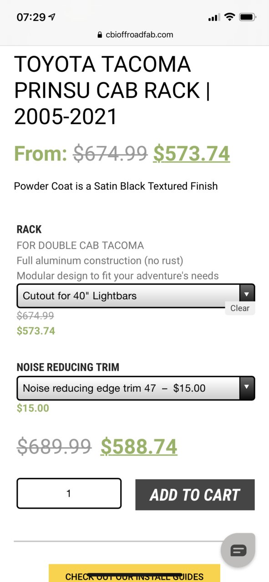Tap the Wi-Fi status icon
This screenshot has height=582, width=269.
point(230,17)
